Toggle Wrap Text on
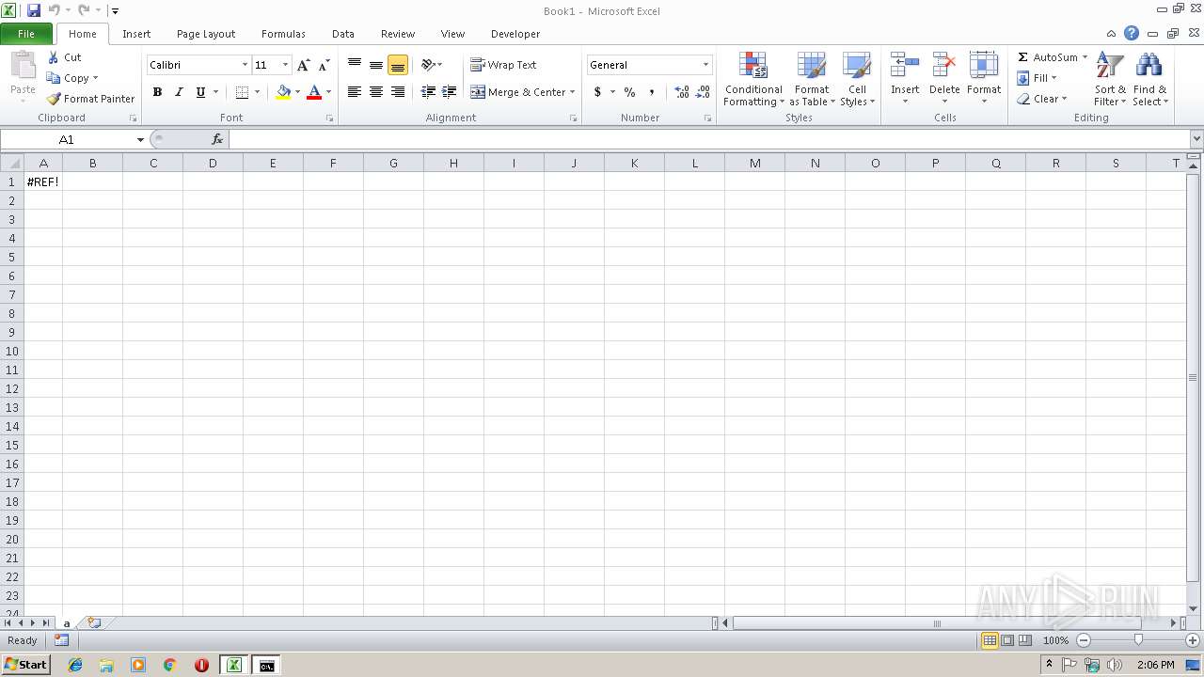The height and width of the screenshot is (677, 1204). pyautogui.click(x=504, y=65)
